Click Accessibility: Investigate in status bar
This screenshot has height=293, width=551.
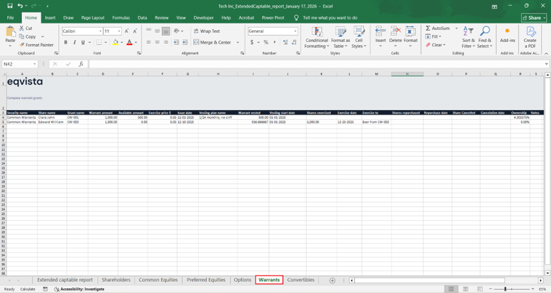click(79, 289)
